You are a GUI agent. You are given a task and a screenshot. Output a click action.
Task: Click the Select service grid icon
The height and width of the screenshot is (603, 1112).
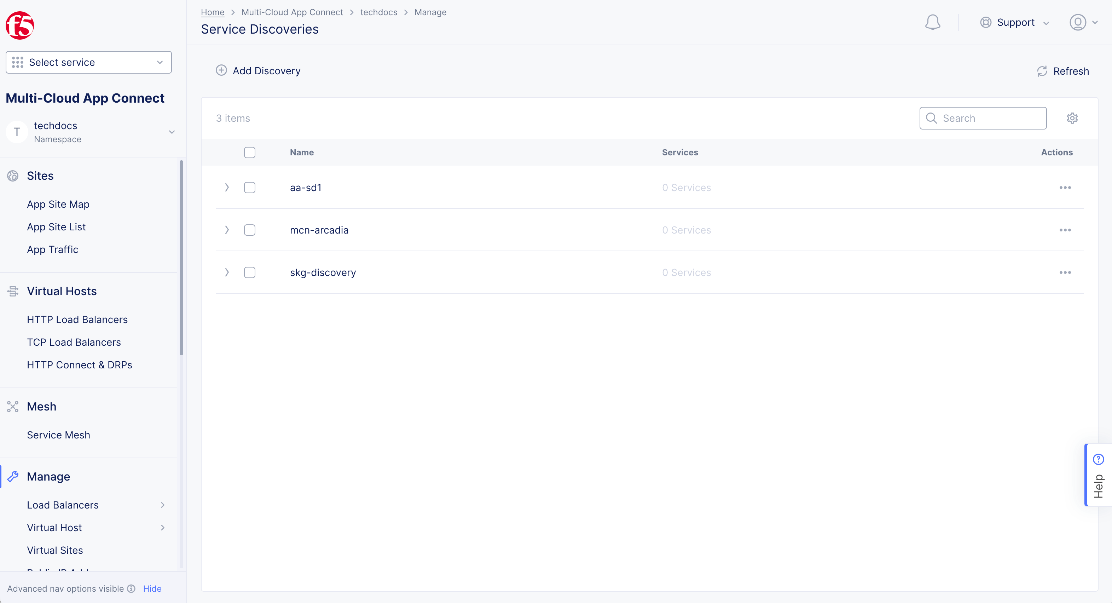(x=18, y=62)
